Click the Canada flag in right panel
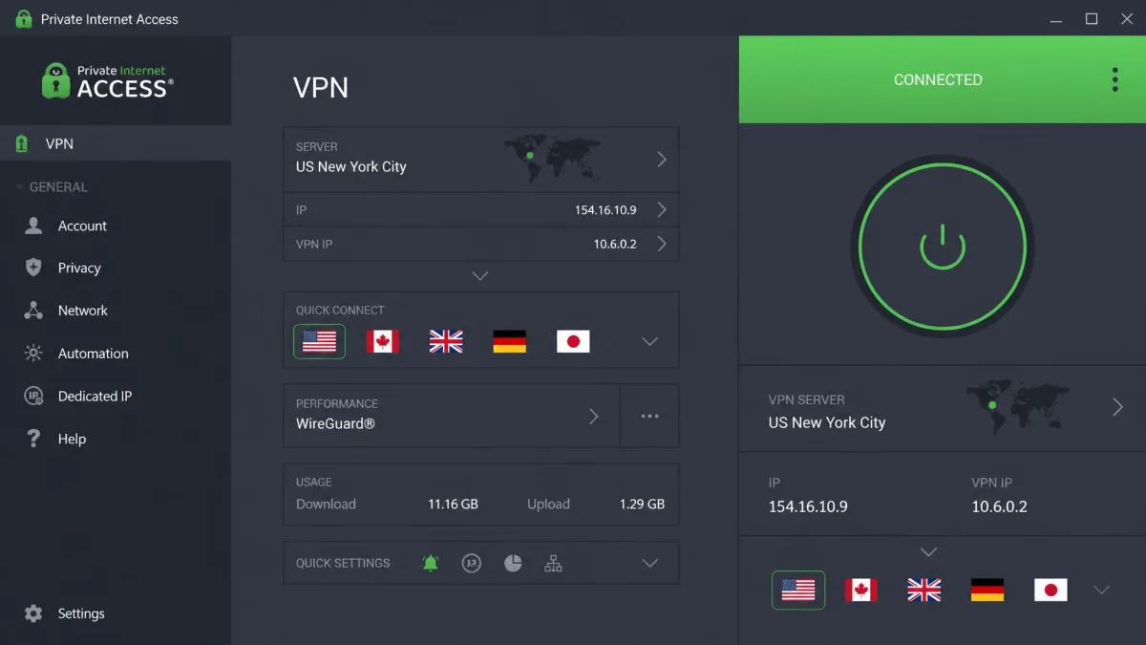The height and width of the screenshot is (645, 1146). point(861,590)
